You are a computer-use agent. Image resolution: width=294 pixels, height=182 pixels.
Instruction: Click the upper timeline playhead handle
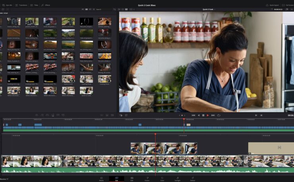click(x=184, y=119)
